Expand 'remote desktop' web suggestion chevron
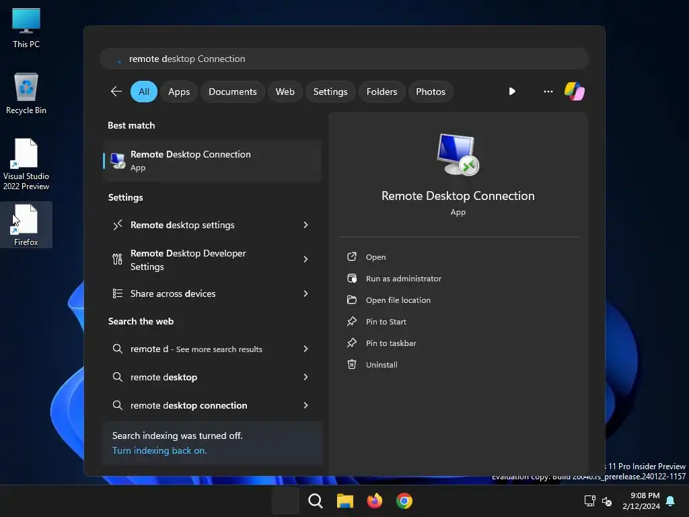Screen dimensions: 689x517 coord(306,377)
